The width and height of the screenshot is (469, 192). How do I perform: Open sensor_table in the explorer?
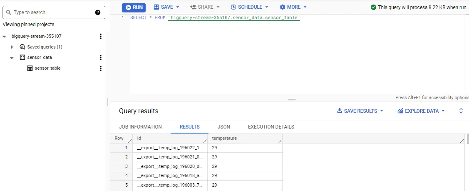47,68
